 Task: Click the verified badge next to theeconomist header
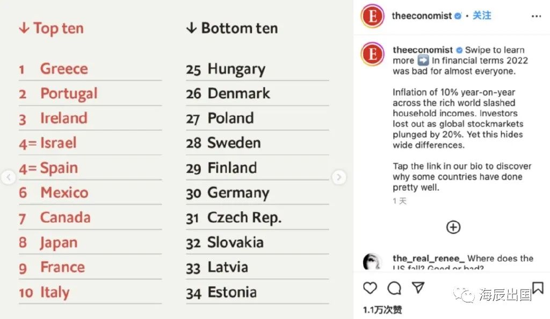(458, 16)
